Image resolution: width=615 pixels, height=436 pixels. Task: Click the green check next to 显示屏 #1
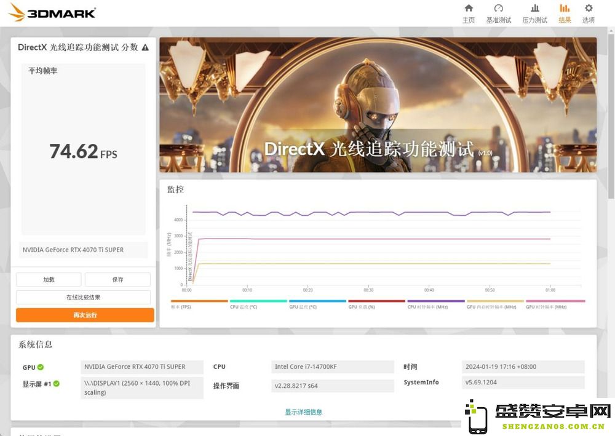tap(57, 384)
